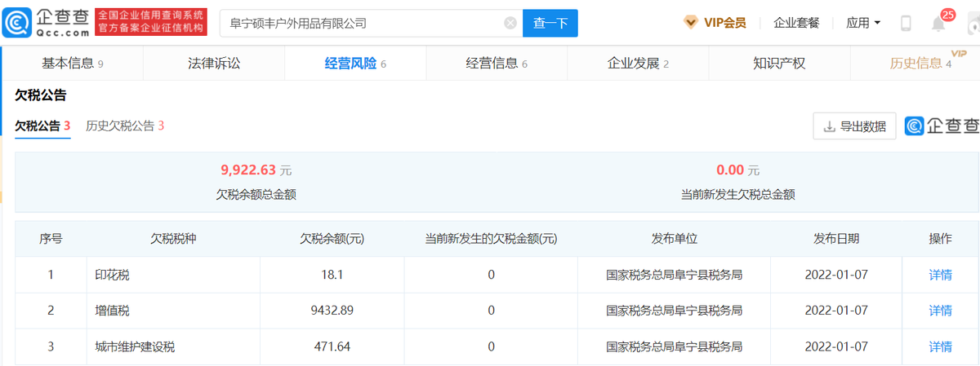Viewport: 980px width, 366px height.
Task: Switch to the 基本信息 tab
Action: click(72, 63)
